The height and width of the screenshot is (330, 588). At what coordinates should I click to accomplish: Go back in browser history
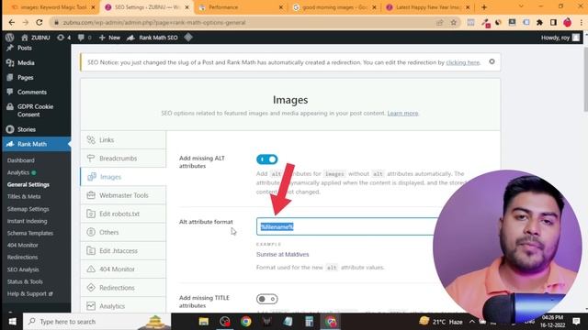[x=12, y=22]
